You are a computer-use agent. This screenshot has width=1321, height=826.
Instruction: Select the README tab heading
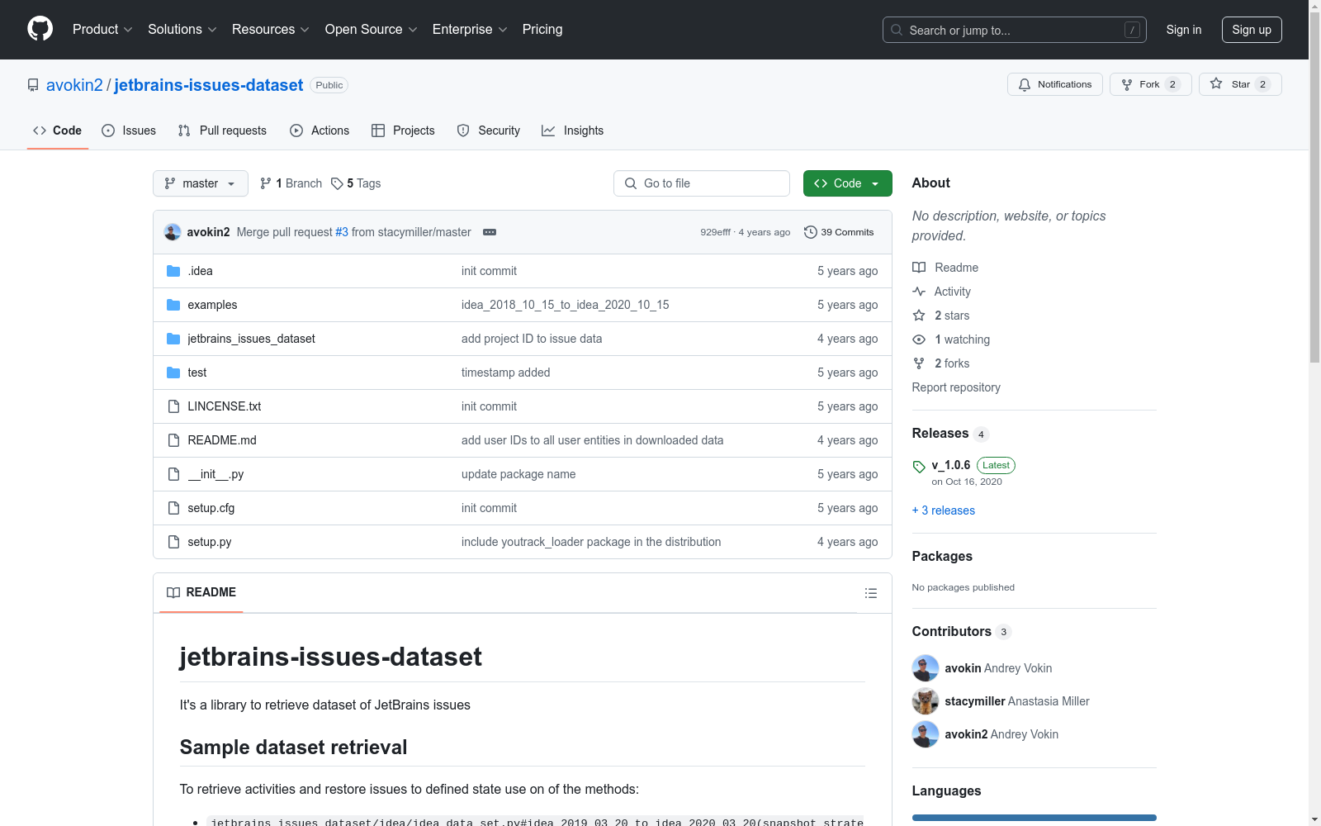click(x=201, y=592)
